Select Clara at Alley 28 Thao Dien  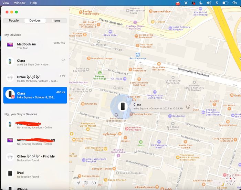(35, 62)
